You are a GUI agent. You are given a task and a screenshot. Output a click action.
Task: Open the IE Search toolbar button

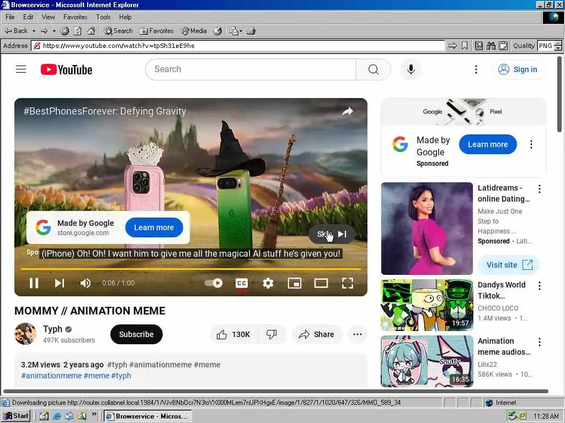tap(119, 31)
